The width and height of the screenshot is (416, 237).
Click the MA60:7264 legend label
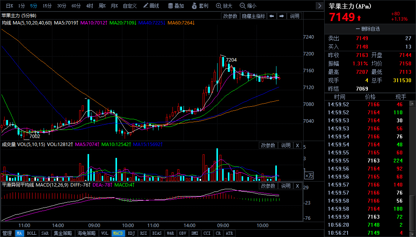181,23
